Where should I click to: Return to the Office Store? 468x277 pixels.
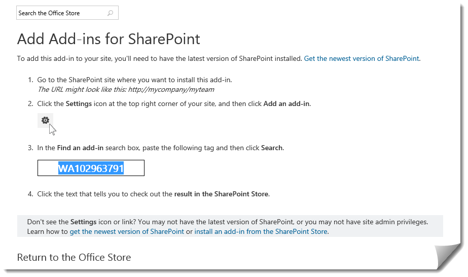coord(74,257)
